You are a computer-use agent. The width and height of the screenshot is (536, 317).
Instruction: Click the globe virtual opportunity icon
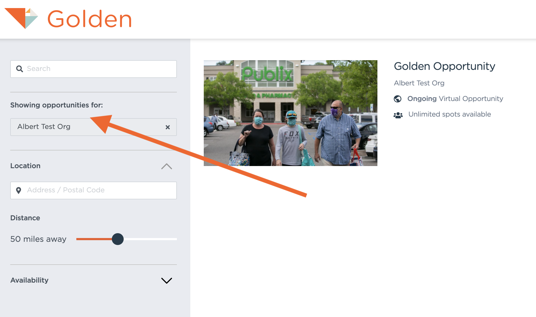tap(398, 99)
